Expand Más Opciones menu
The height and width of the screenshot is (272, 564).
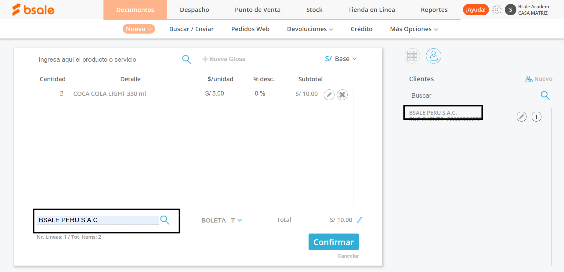coord(414,29)
